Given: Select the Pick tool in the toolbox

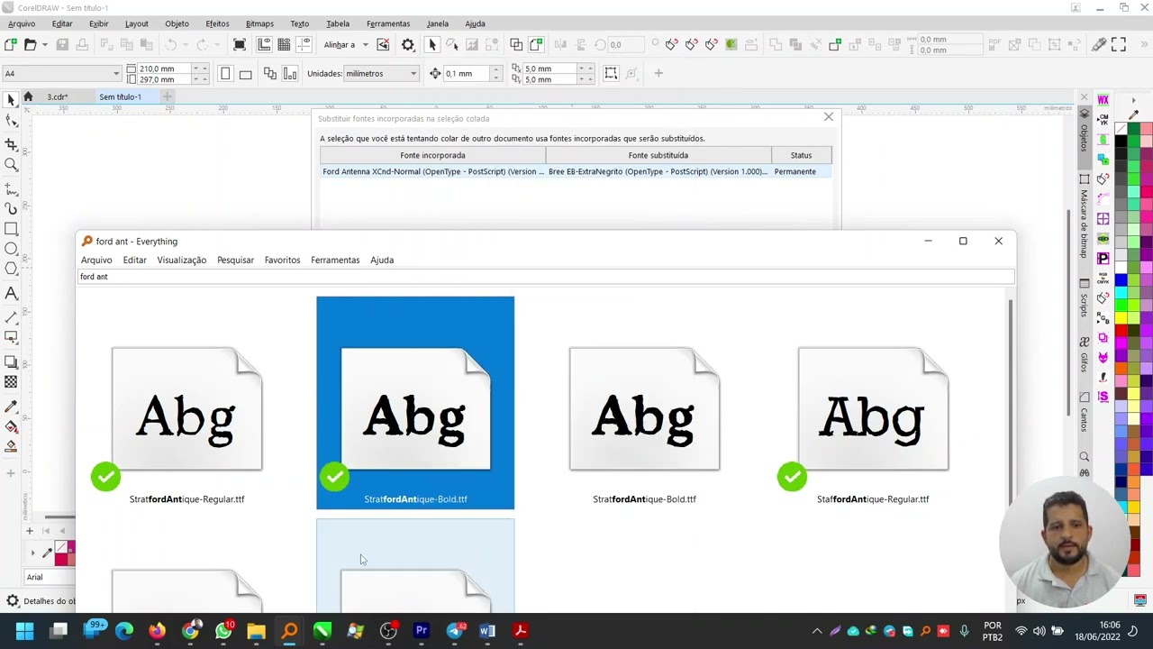Looking at the screenshot, I should click(11, 99).
